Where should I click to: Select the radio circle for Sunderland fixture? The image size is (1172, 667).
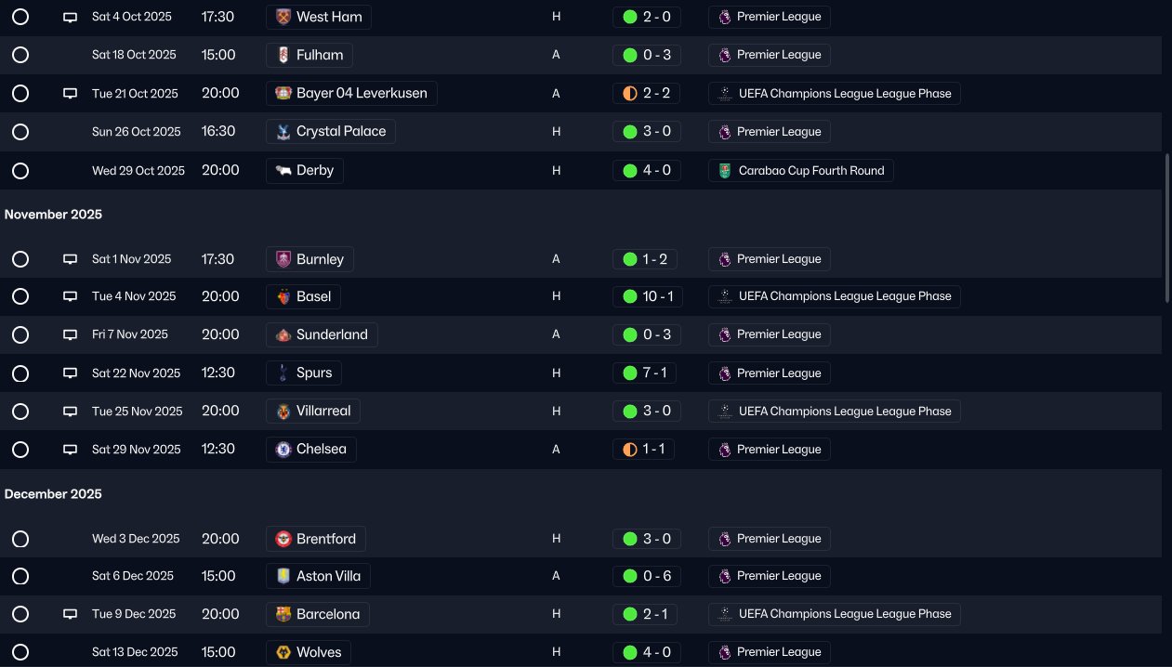click(20, 334)
